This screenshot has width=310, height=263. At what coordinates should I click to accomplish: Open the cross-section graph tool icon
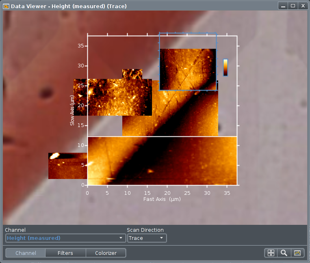[297, 253]
